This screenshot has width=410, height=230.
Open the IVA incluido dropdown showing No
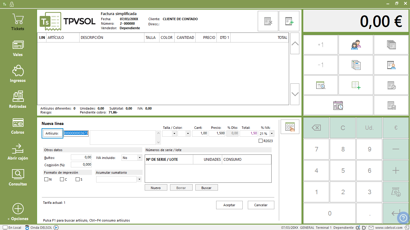[x=139, y=157]
